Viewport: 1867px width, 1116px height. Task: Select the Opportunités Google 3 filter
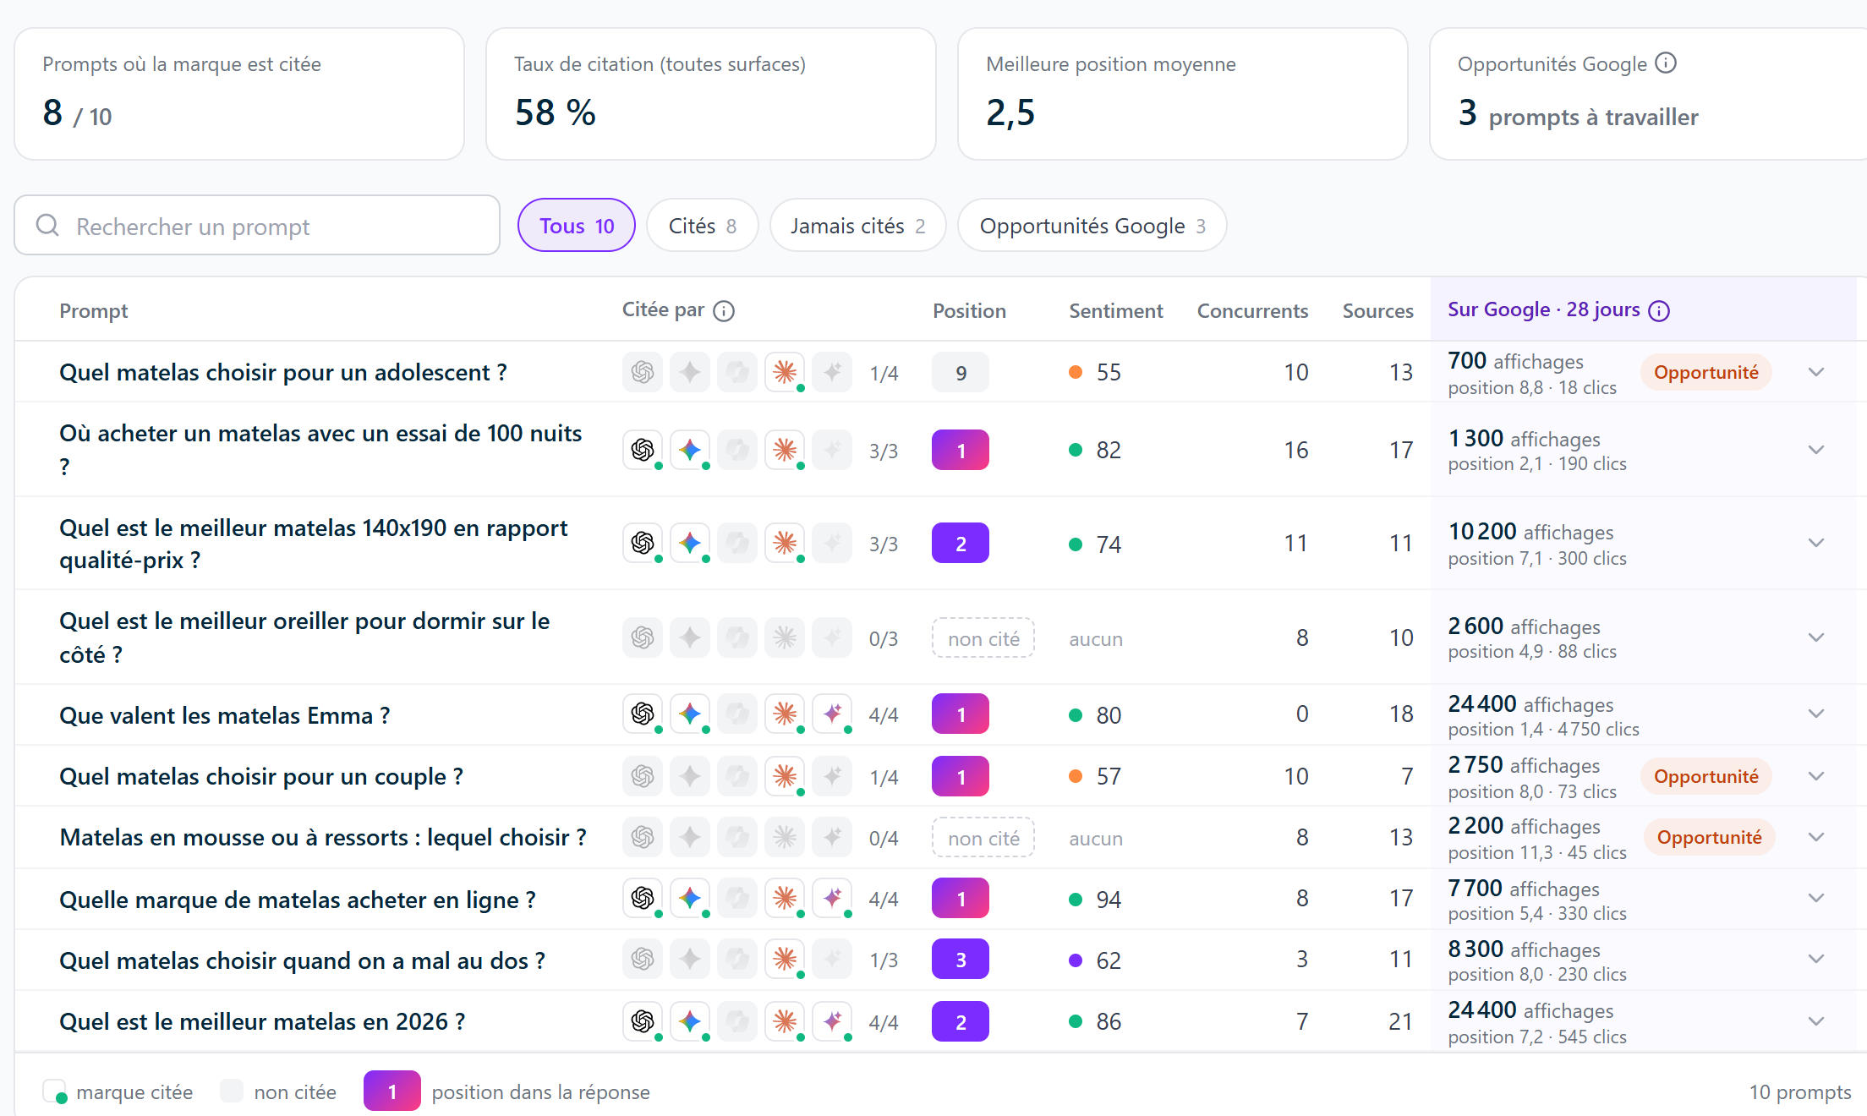[1092, 225]
